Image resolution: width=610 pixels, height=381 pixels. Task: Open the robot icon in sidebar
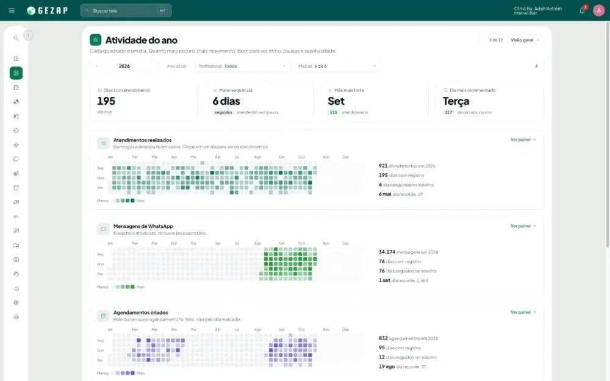click(x=16, y=130)
